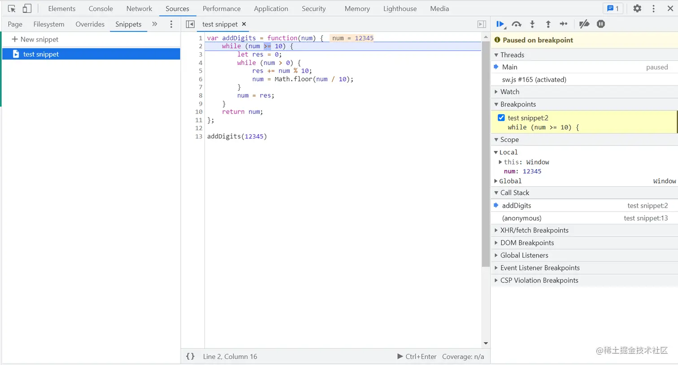Viewport: 678px width, 365px height.
Task: Step over next function call
Action: point(517,24)
